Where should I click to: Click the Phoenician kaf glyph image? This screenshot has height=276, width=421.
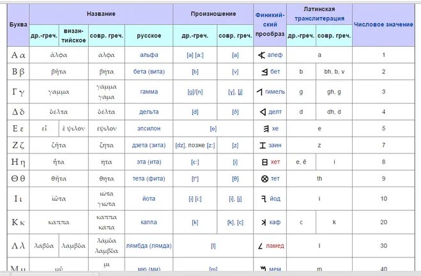[264, 222]
